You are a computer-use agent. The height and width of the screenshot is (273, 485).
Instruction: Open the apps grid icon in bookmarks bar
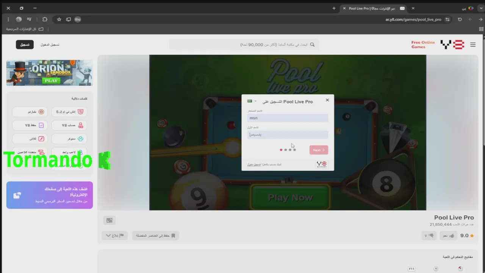tap(481, 29)
